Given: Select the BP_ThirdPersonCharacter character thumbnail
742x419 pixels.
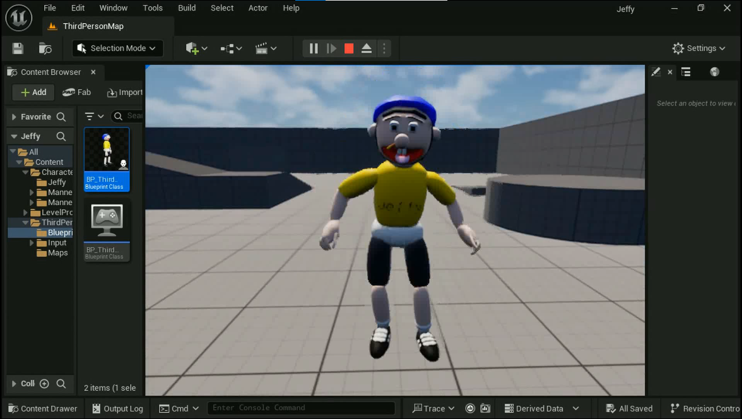Looking at the screenshot, I should [107, 159].
